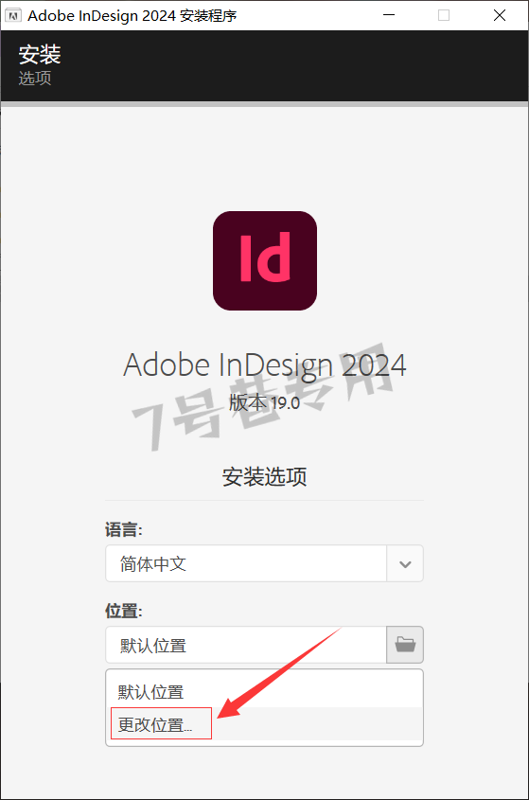529x800 pixels.
Task: Click the 语言 label
Action: pyautogui.click(x=124, y=529)
